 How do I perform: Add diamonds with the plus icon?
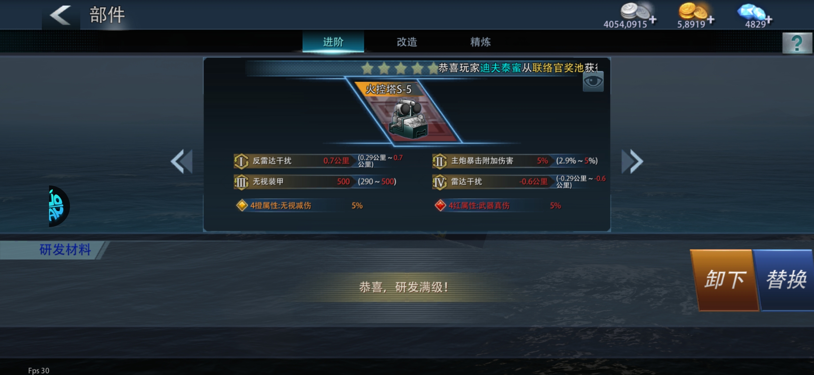click(x=768, y=20)
